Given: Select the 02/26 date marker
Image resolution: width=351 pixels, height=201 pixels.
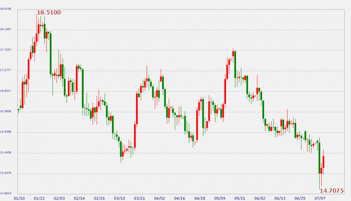Looking at the screenshot, I should [100, 198].
